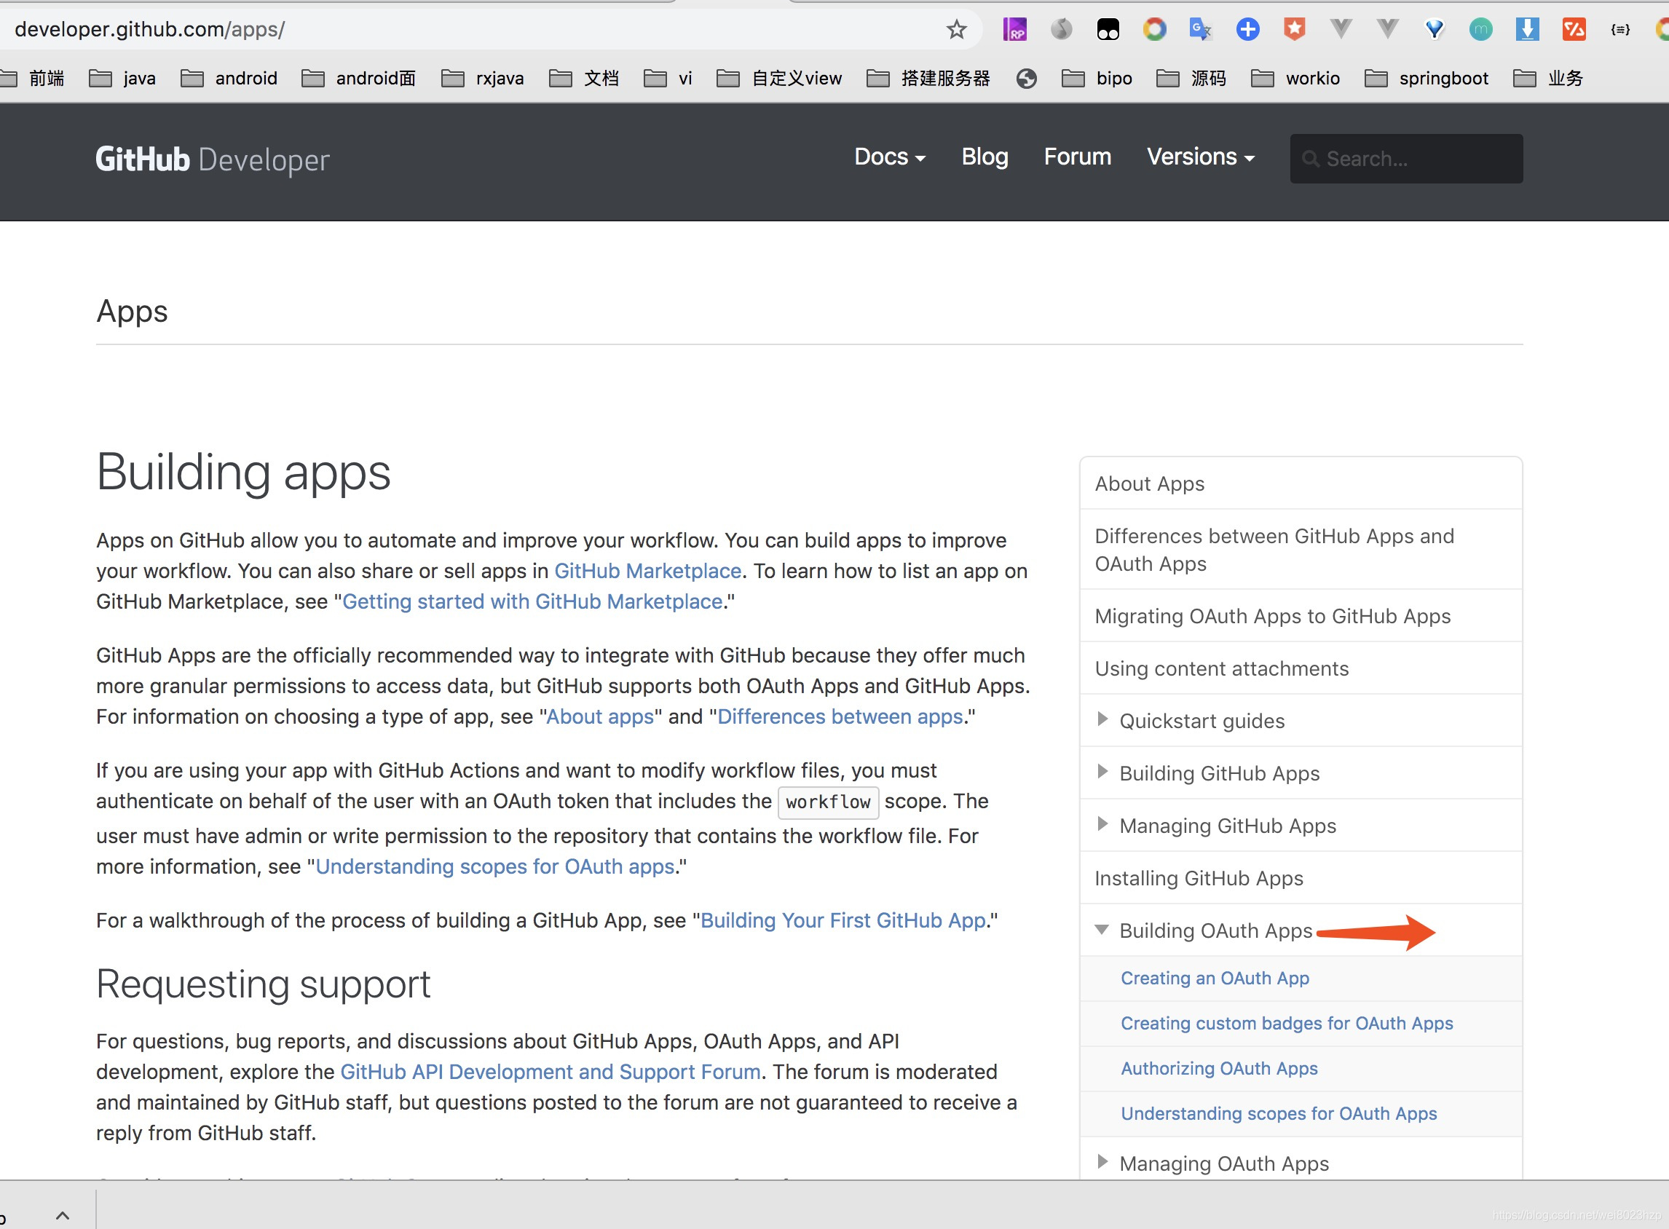
Task: Click the Vue devtools icon beside the shield
Action: click(1340, 30)
